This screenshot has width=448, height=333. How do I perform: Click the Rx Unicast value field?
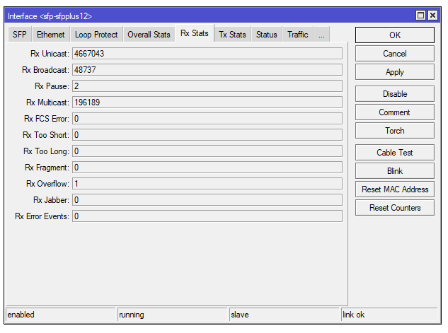pyautogui.click(x=207, y=54)
